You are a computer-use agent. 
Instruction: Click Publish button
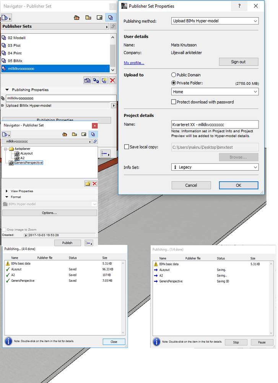tap(67, 243)
